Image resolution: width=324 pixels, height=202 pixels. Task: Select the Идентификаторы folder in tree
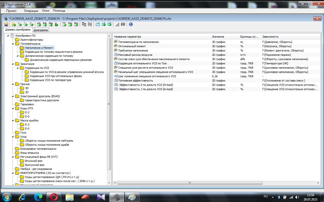click(31, 40)
